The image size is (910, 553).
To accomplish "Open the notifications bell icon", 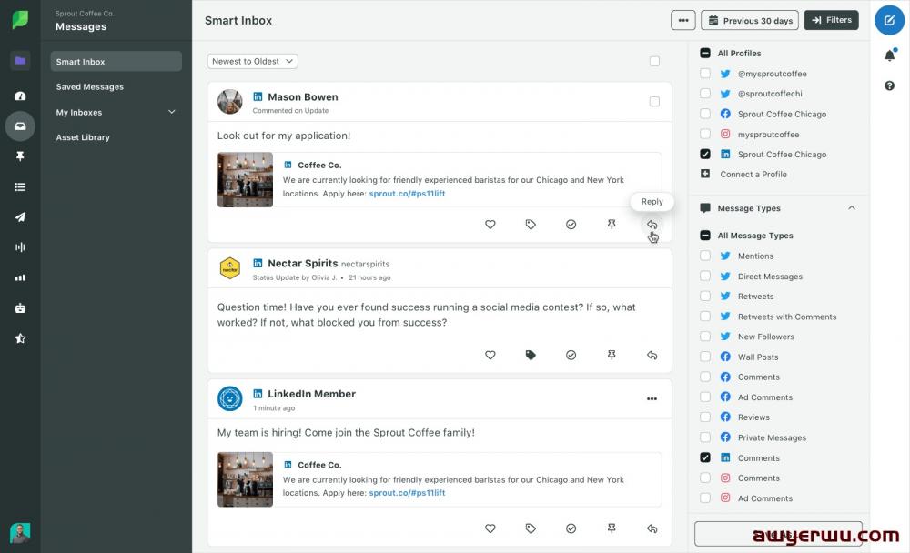I will [x=889, y=55].
